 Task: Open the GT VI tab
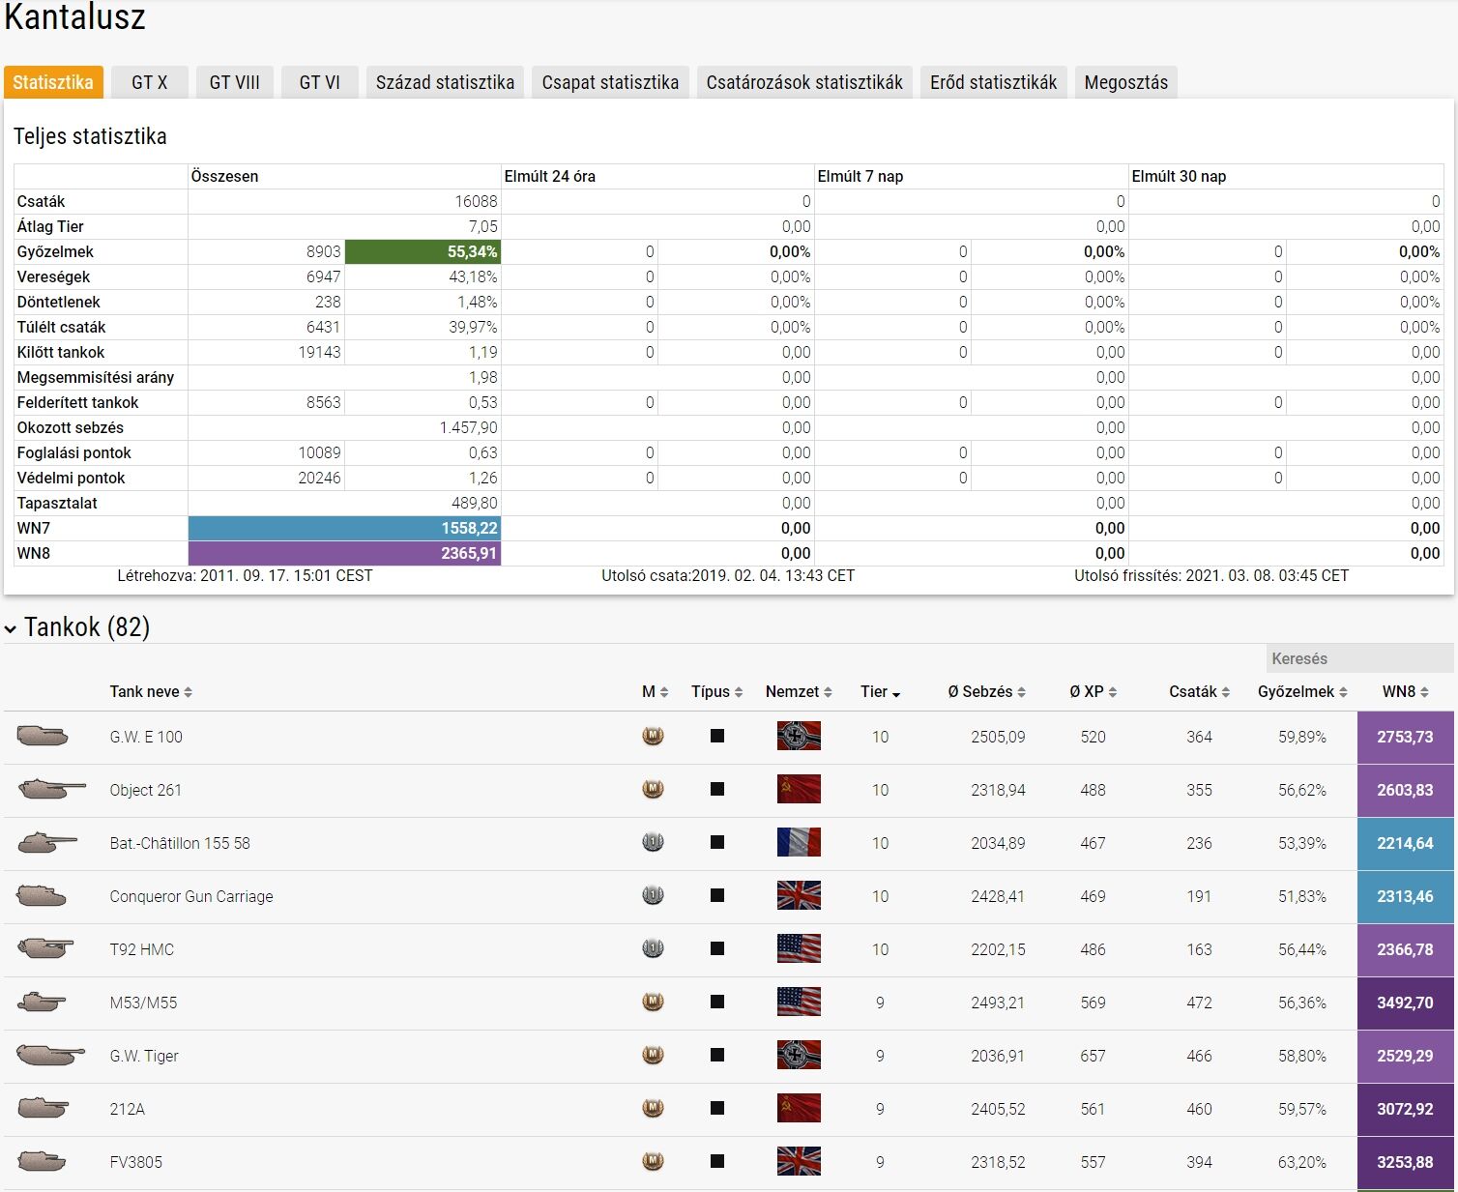point(320,82)
